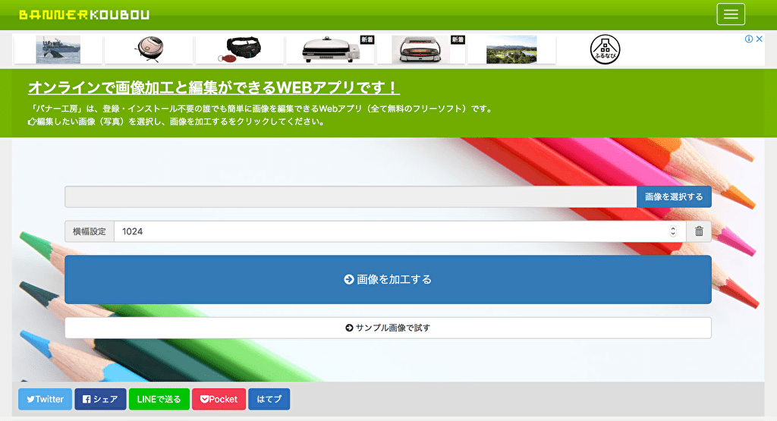Click the headline オンラインで画像加工と編集 link

[214, 87]
